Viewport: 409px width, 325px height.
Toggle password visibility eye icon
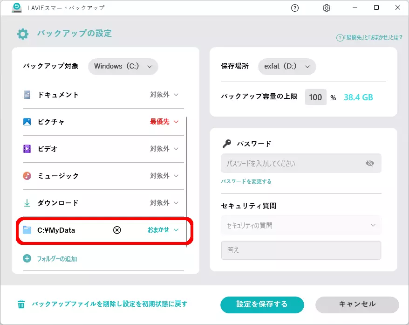369,163
